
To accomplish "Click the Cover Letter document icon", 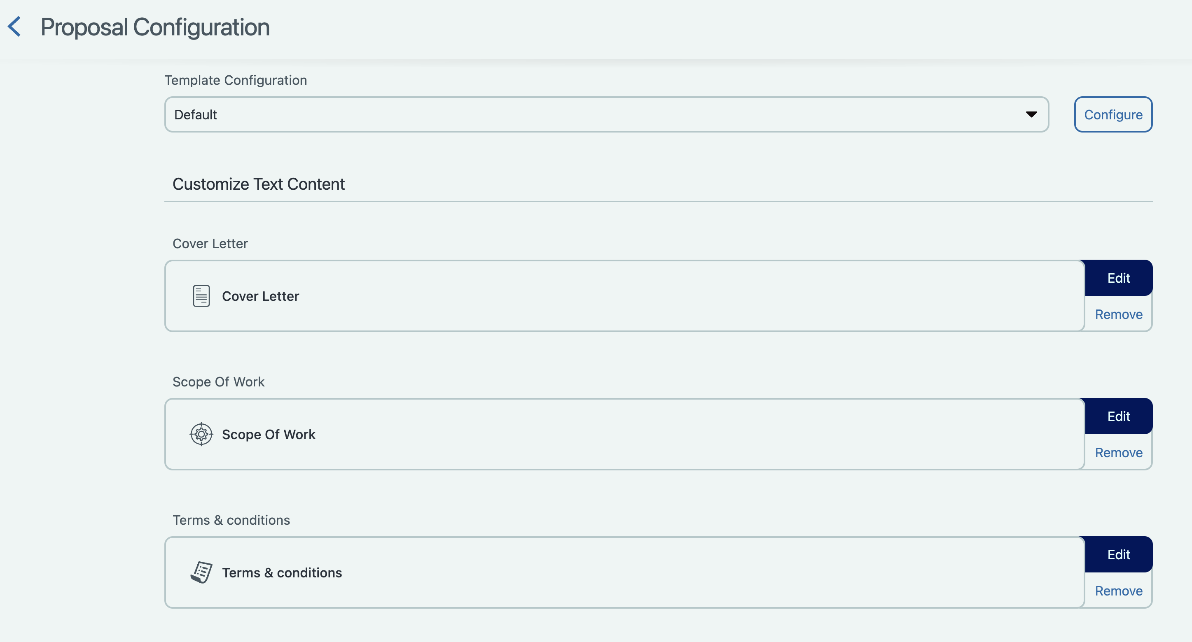I will 201,296.
